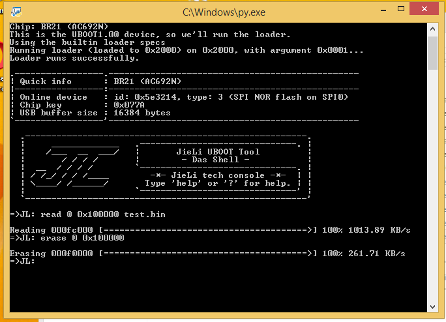Click the 0x077A chip key value
The image size is (446, 322).
[129, 105]
